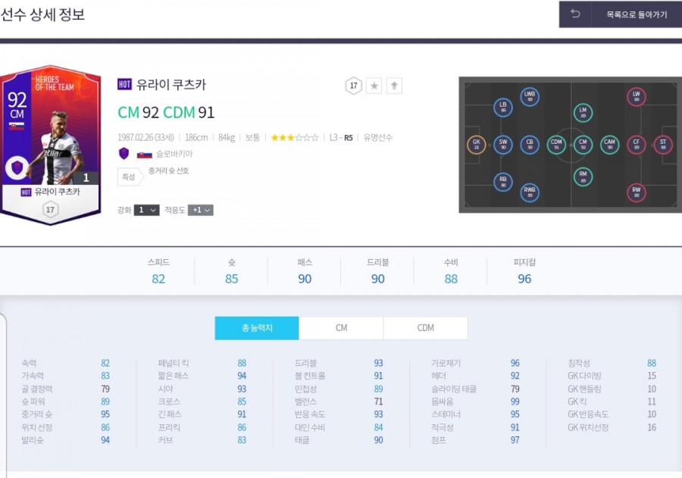This screenshot has width=682, height=478.
Task: Click the LW position circle on pitch
Action: pyautogui.click(x=637, y=96)
